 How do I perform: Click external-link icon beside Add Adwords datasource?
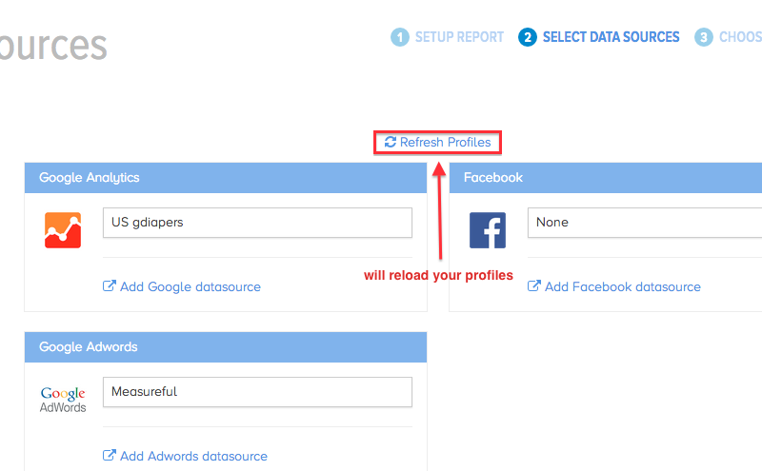tap(109, 456)
